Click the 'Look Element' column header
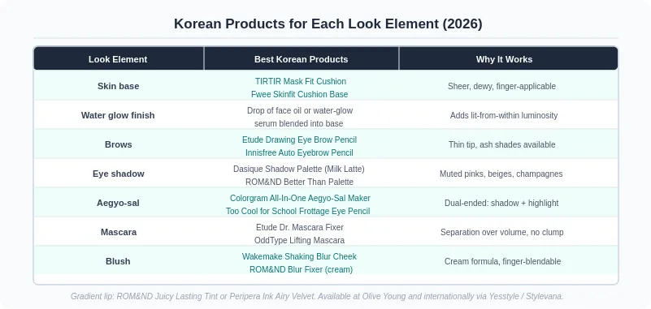This screenshot has height=309, width=651. click(118, 59)
